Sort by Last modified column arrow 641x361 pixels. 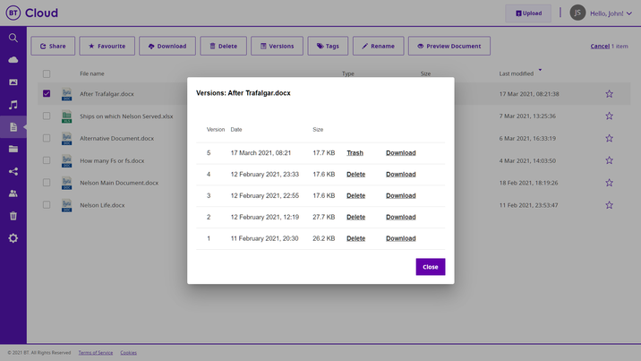[x=540, y=71]
